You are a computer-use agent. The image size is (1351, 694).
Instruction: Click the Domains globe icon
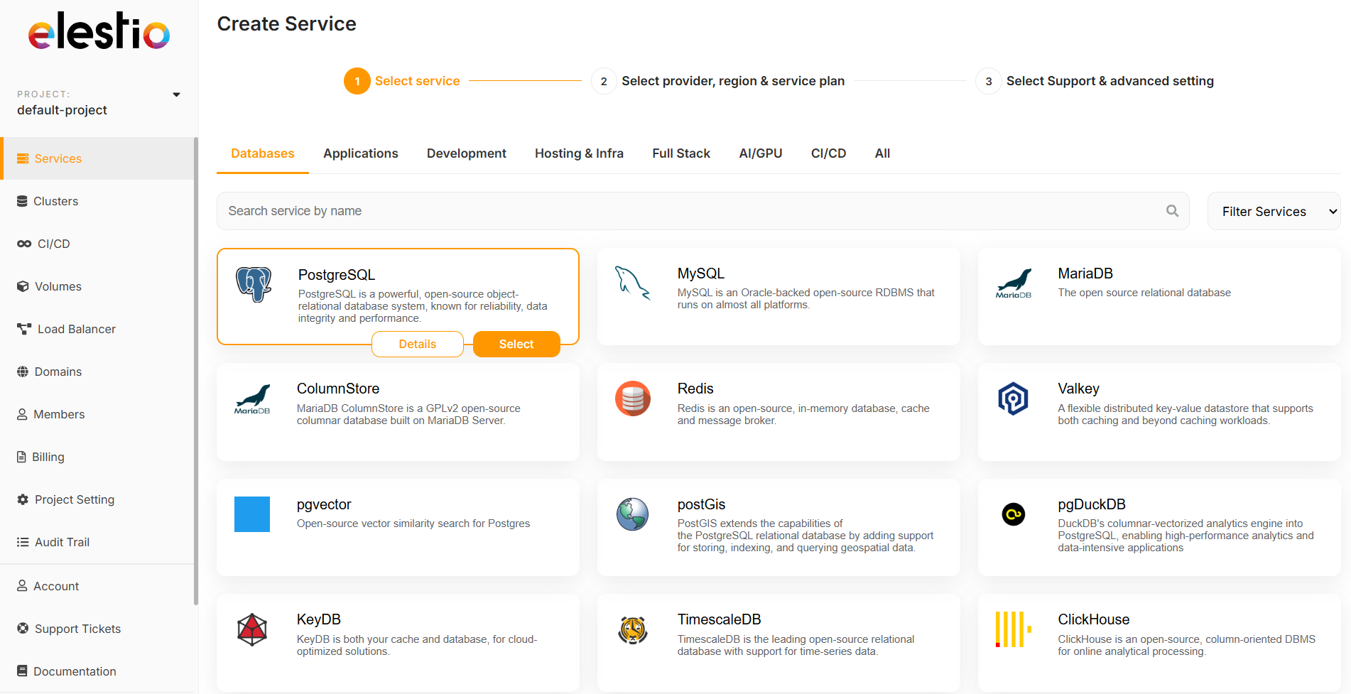coord(23,372)
